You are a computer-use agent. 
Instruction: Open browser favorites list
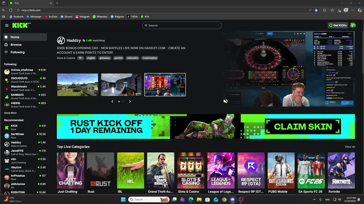coord(332,10)
